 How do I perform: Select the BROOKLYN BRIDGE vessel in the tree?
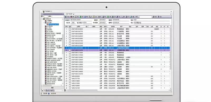click(51, 35)
